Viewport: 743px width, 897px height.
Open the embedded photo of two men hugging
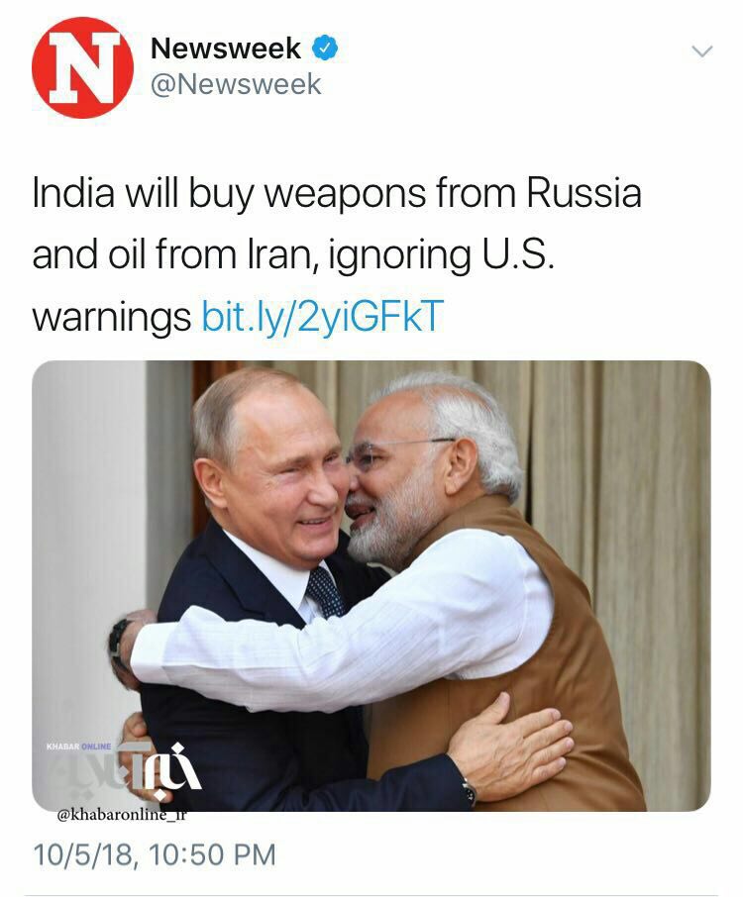tap(371, 585)
